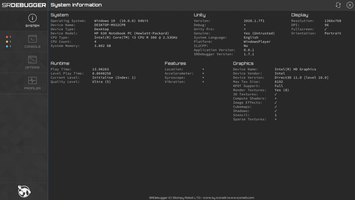Click Level Play Time '0.8048258'
355x200 pixels.
102,74
